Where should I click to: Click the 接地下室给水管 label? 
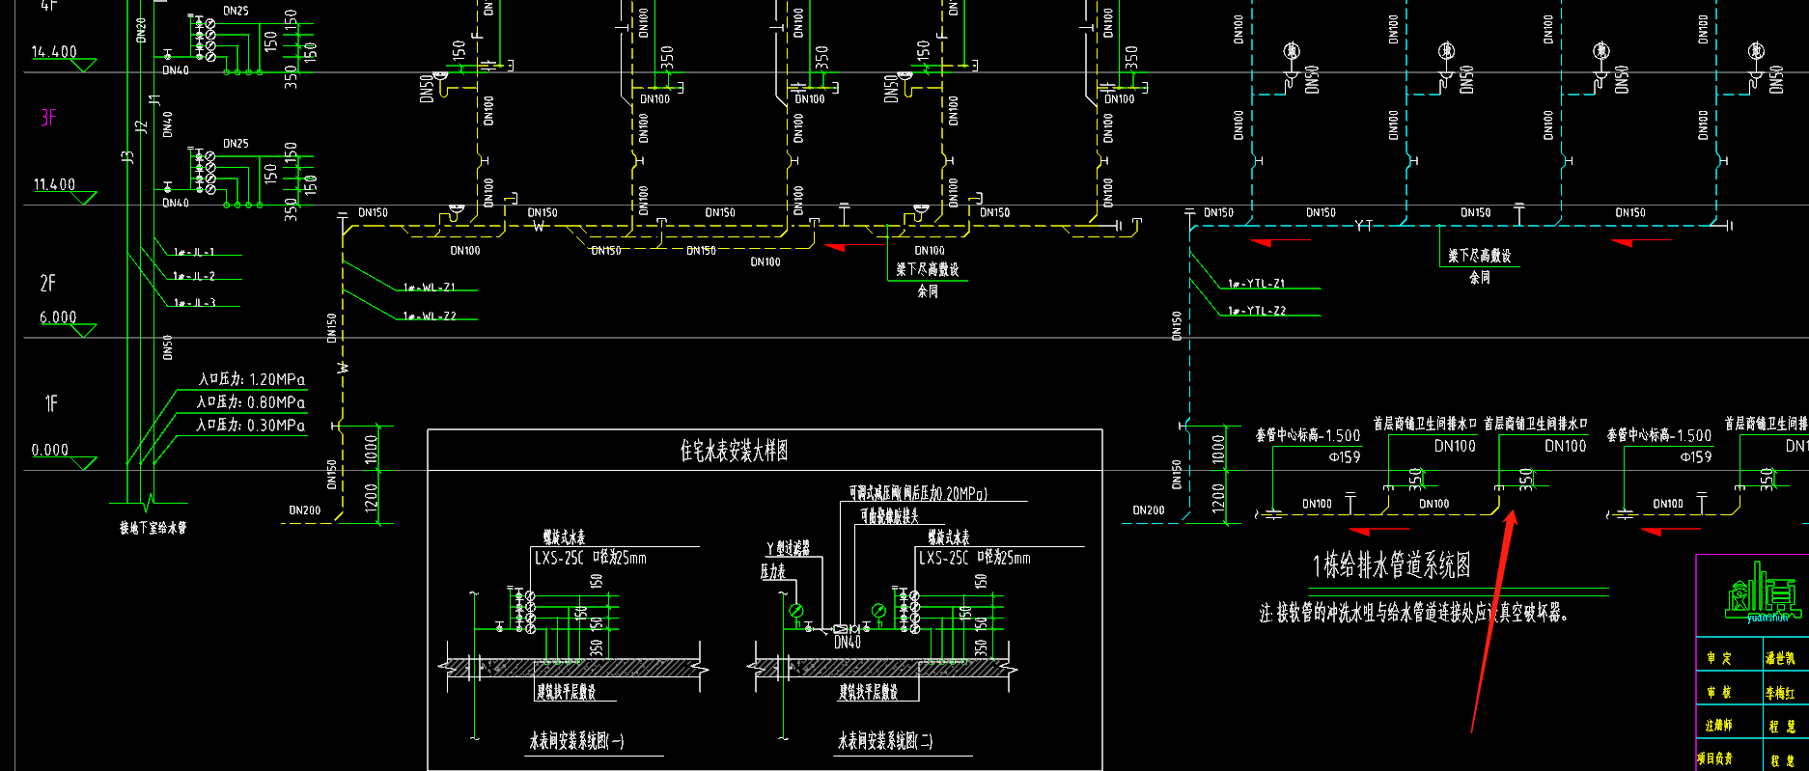153,528
